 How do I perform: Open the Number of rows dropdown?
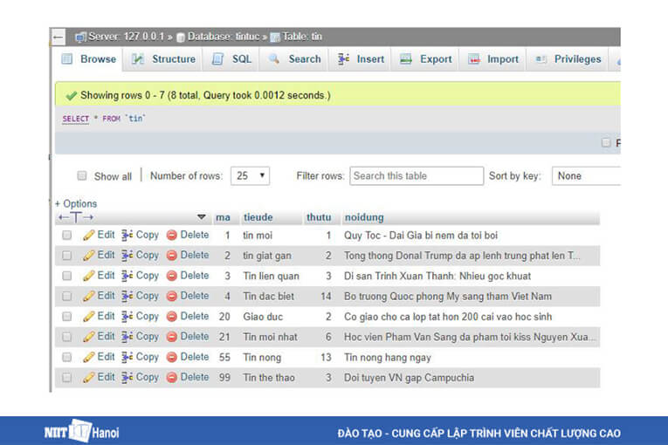250,175
